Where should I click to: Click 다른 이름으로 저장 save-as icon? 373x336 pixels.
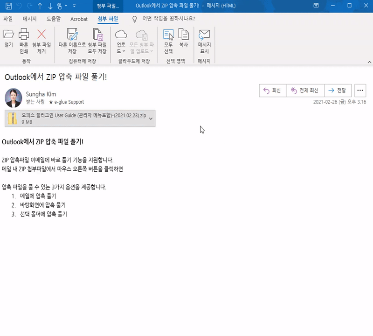[x=72, y=41]
